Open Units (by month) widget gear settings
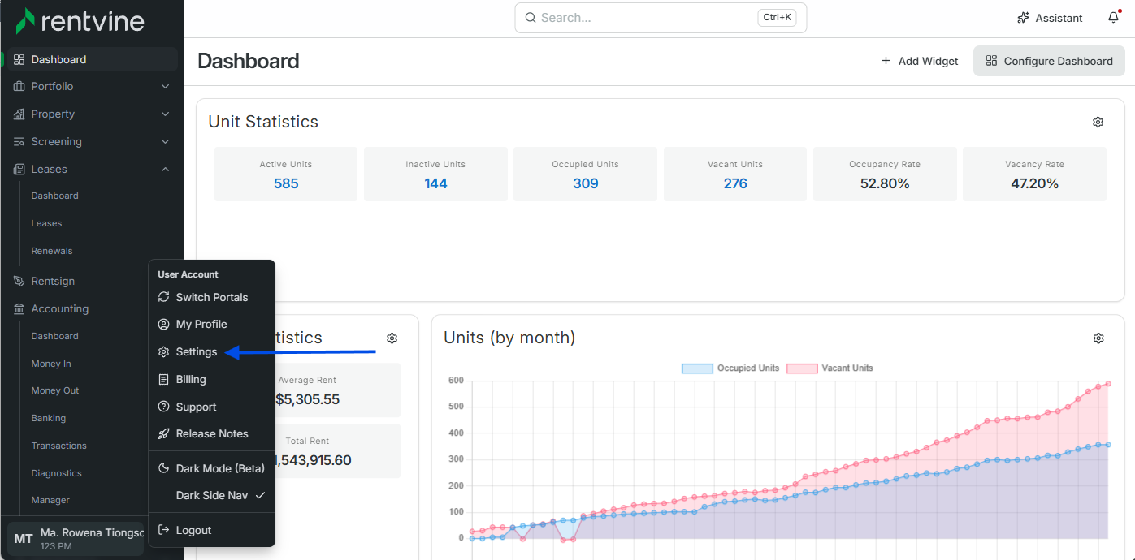Screen dimensions: 1135x560 coord(1098,338)
